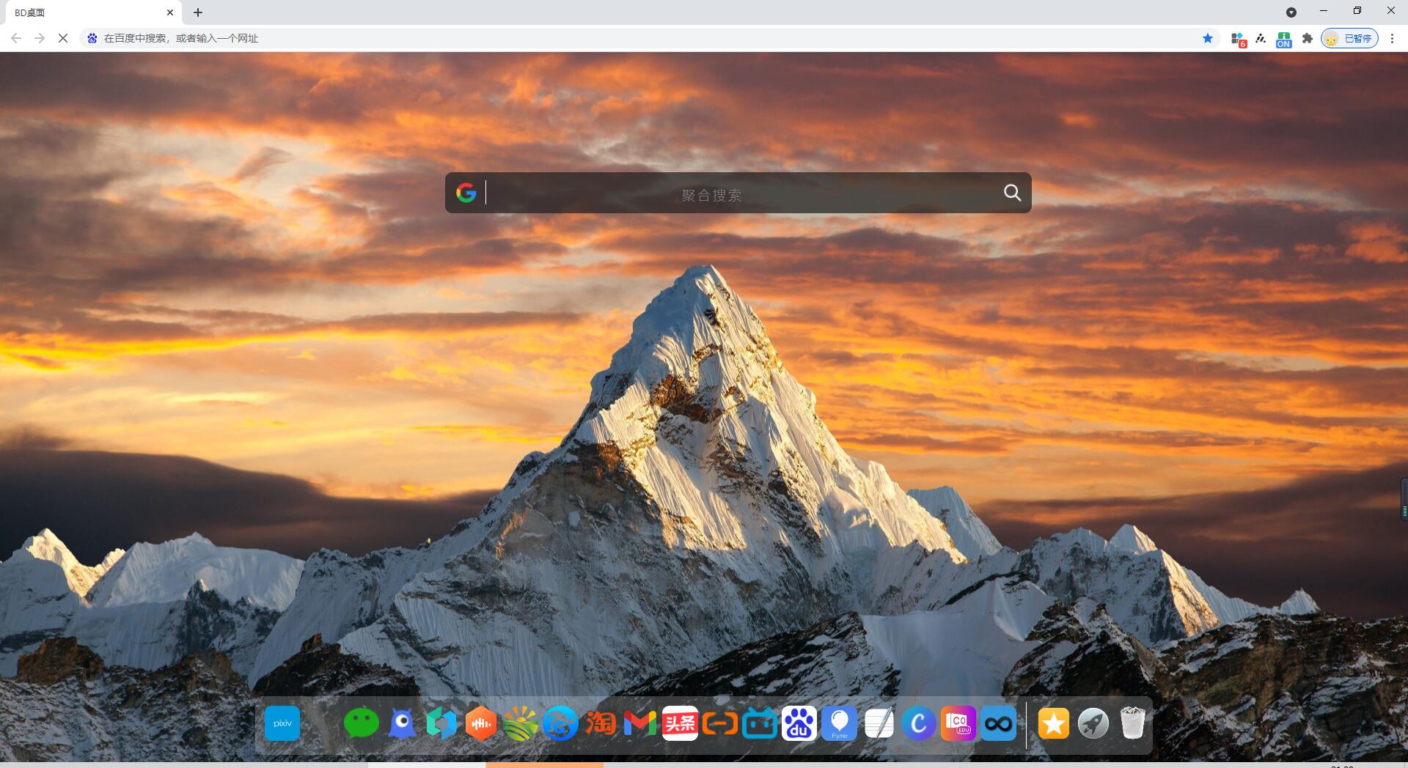This screenshot has height=768, width=1408.
Task: Open the Baidu paw icon in dock
Action: tap(799, 723)
